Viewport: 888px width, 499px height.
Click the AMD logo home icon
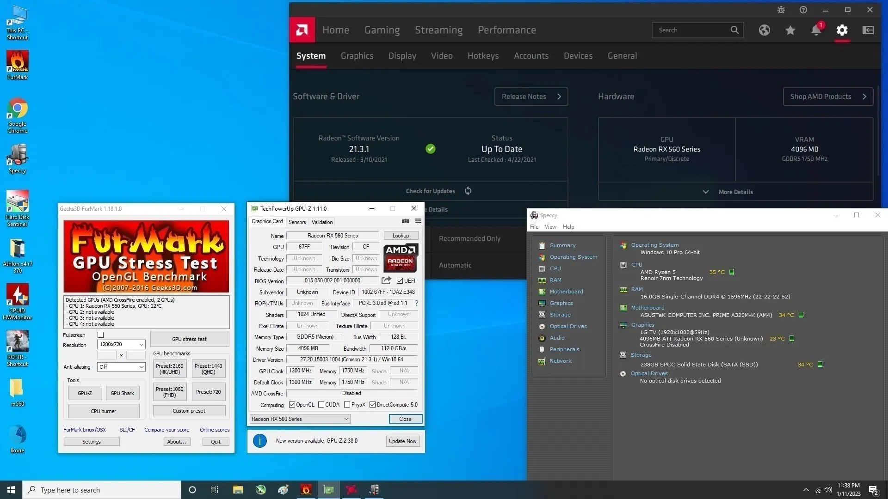pyautogui.click(x=302, y=30)
